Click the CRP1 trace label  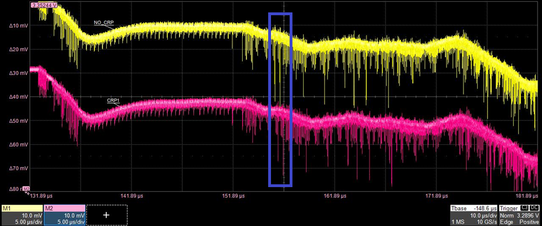(114, 100)
